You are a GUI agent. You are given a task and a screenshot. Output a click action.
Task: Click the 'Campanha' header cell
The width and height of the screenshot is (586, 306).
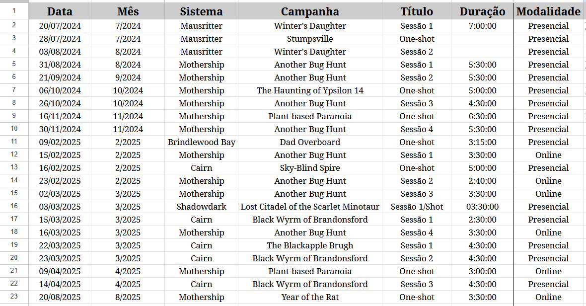[310, 11]
